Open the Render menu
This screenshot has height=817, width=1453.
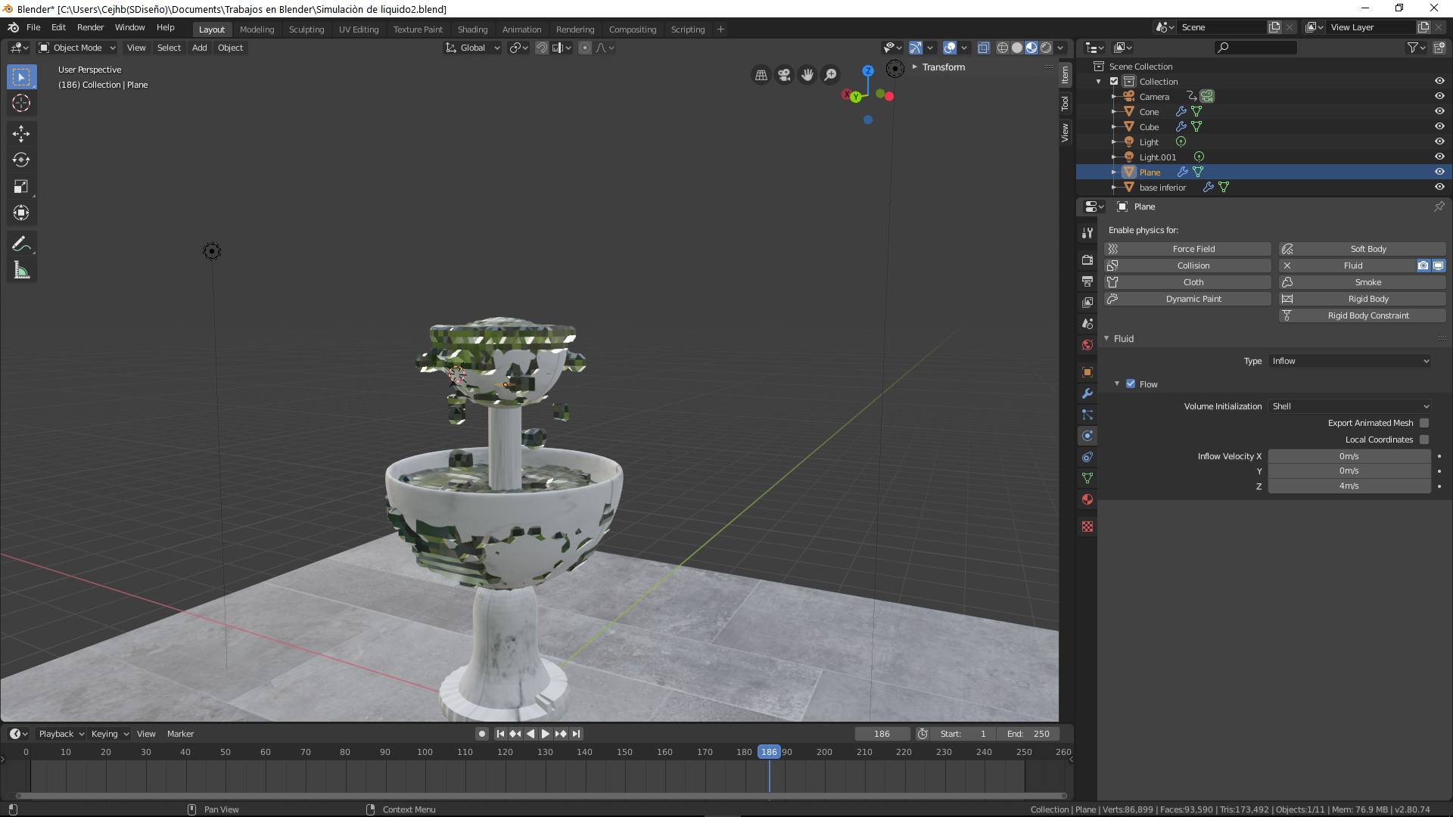[90, 27]
